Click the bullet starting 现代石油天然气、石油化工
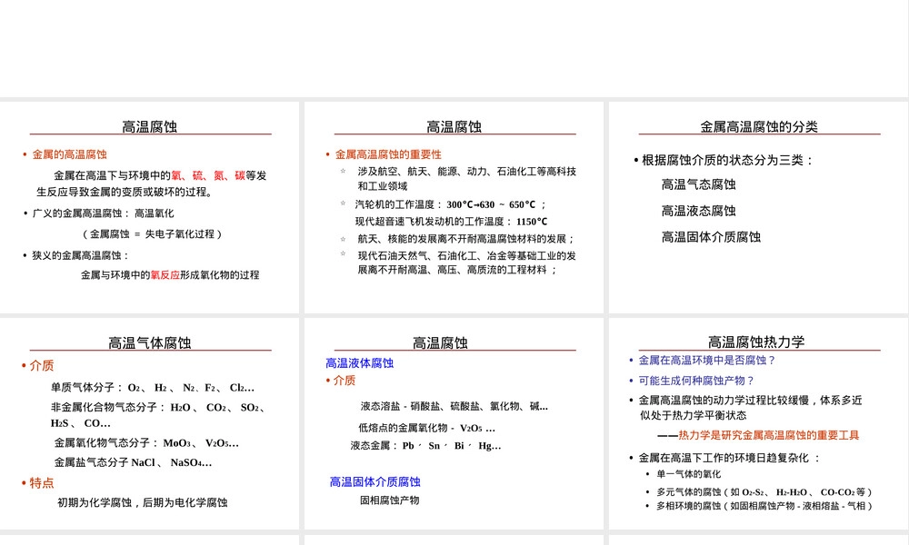This screenshot has height=545, width=909. pos(466,263)
